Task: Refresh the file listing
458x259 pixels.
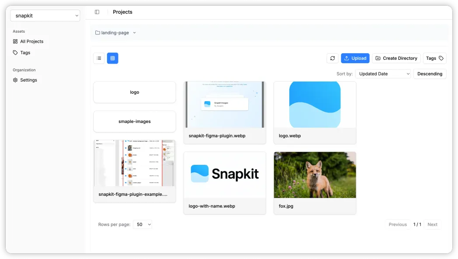Action: tap(333, 58)
